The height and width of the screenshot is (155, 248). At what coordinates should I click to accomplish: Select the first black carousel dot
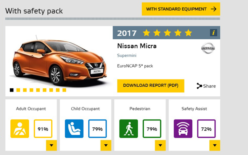click(x=12, y=90)
